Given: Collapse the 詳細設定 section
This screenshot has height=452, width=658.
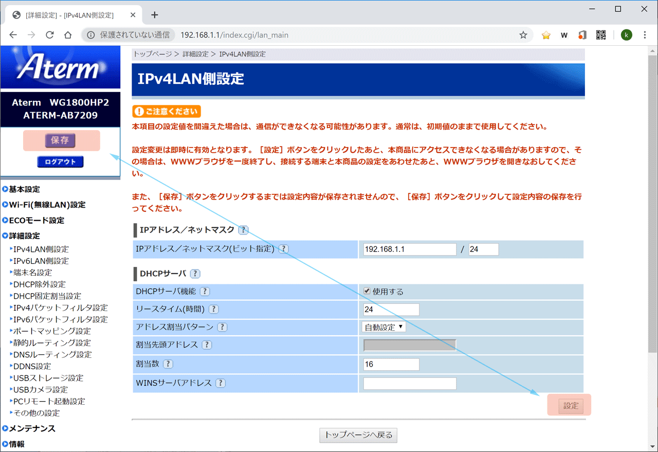Looking at the screenshot, I should [21, 236].
